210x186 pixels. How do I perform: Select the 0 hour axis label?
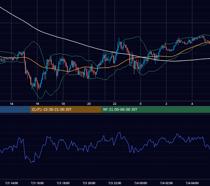(x=141, y=104)
